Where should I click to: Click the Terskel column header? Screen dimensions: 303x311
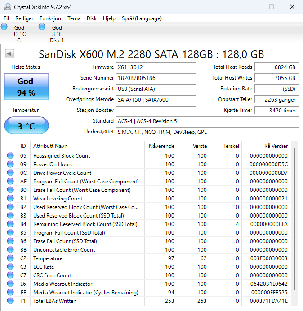coord(225,146)
